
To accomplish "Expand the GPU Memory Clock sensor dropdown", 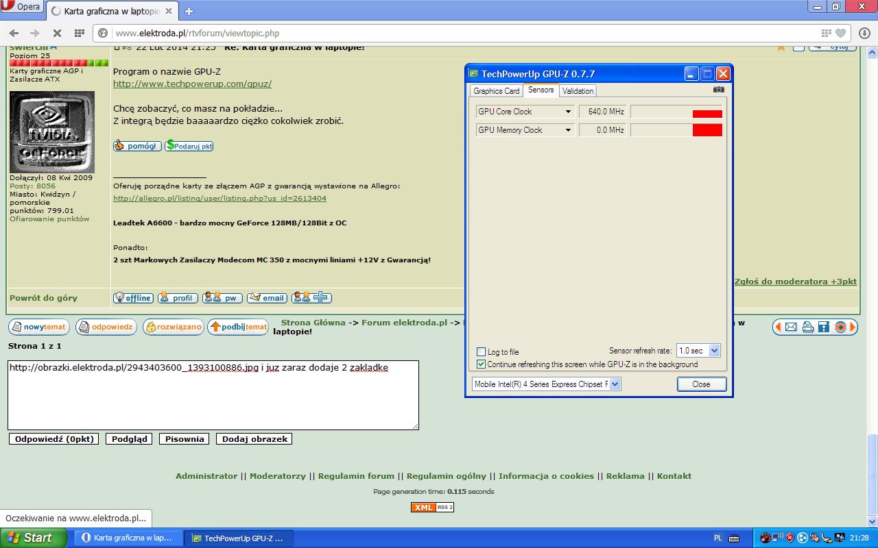I will pyautogui.click(x=568, y=130).
